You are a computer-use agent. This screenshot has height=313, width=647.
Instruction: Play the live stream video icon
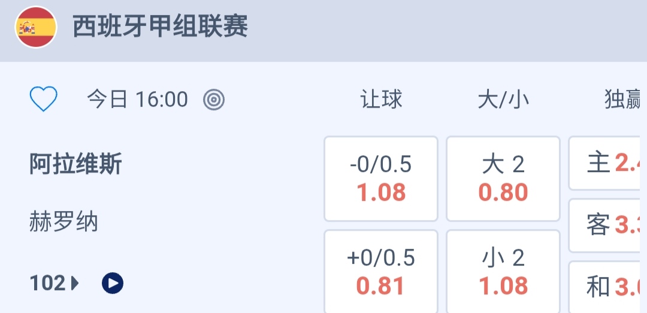pos(113,283)
